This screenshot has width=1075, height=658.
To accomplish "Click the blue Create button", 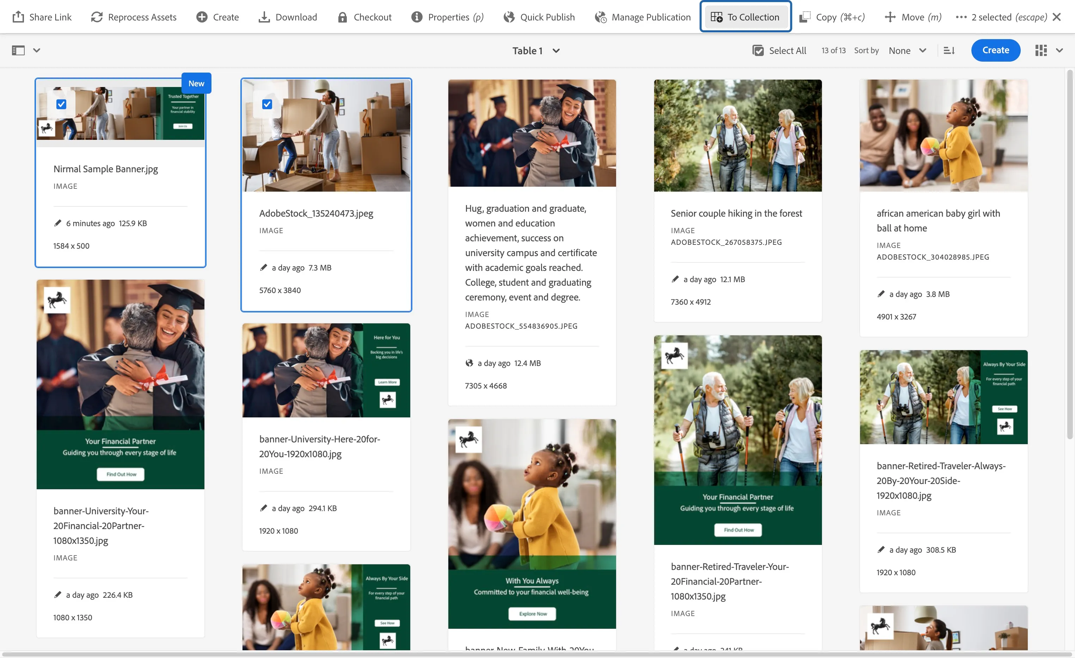I will 995,50.
